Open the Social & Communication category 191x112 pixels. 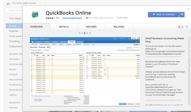[16, 90]
